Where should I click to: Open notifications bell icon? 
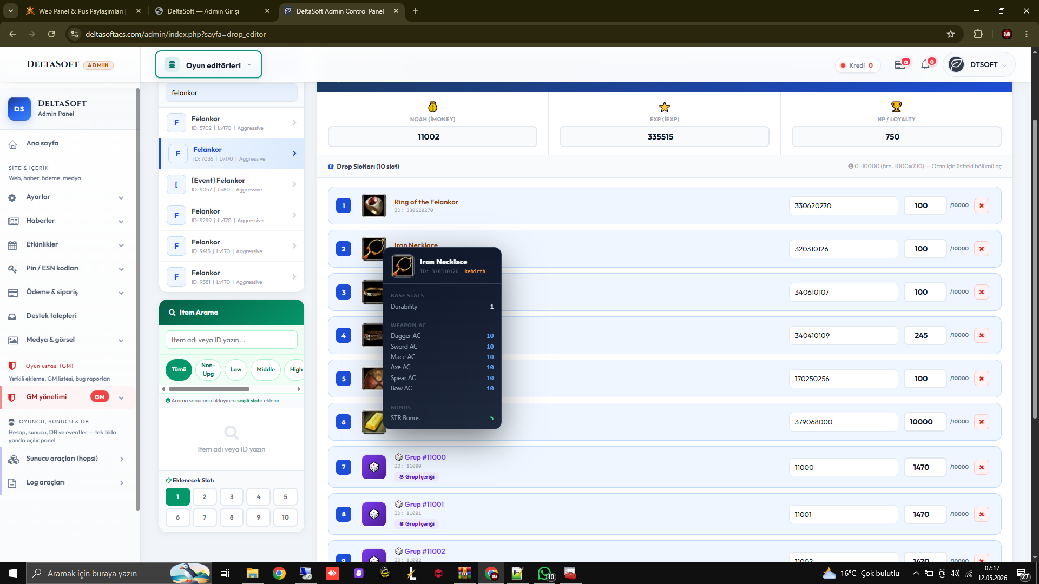[925, 65]
